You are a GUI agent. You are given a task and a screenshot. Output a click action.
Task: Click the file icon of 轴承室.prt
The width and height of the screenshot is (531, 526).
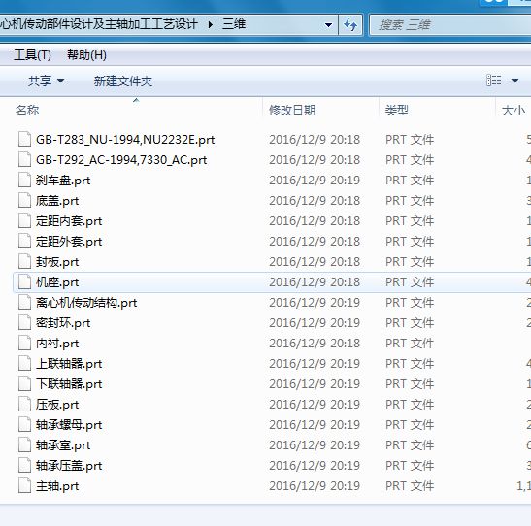pyautogui.click(x=24, y=445)
